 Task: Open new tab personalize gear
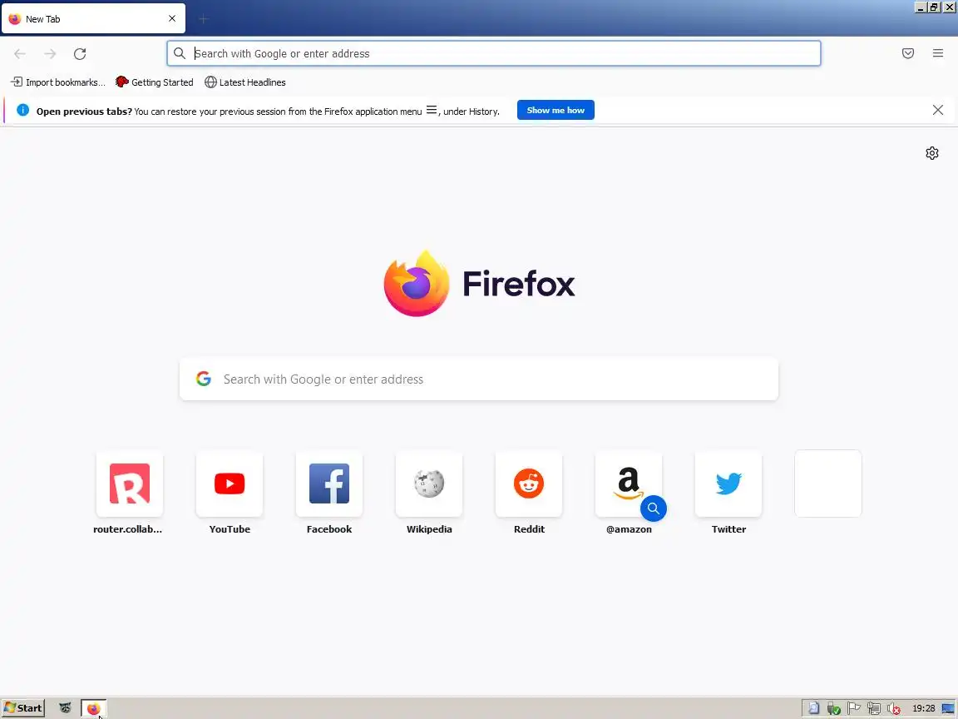tap(931, 153)
